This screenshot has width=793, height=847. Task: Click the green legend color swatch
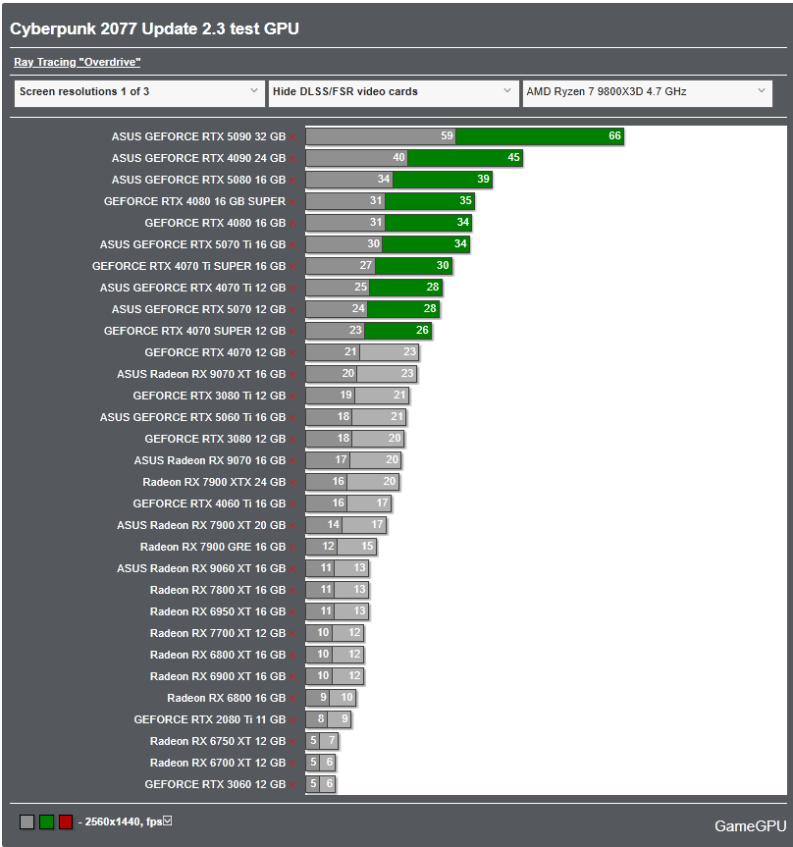pos(46,822)
